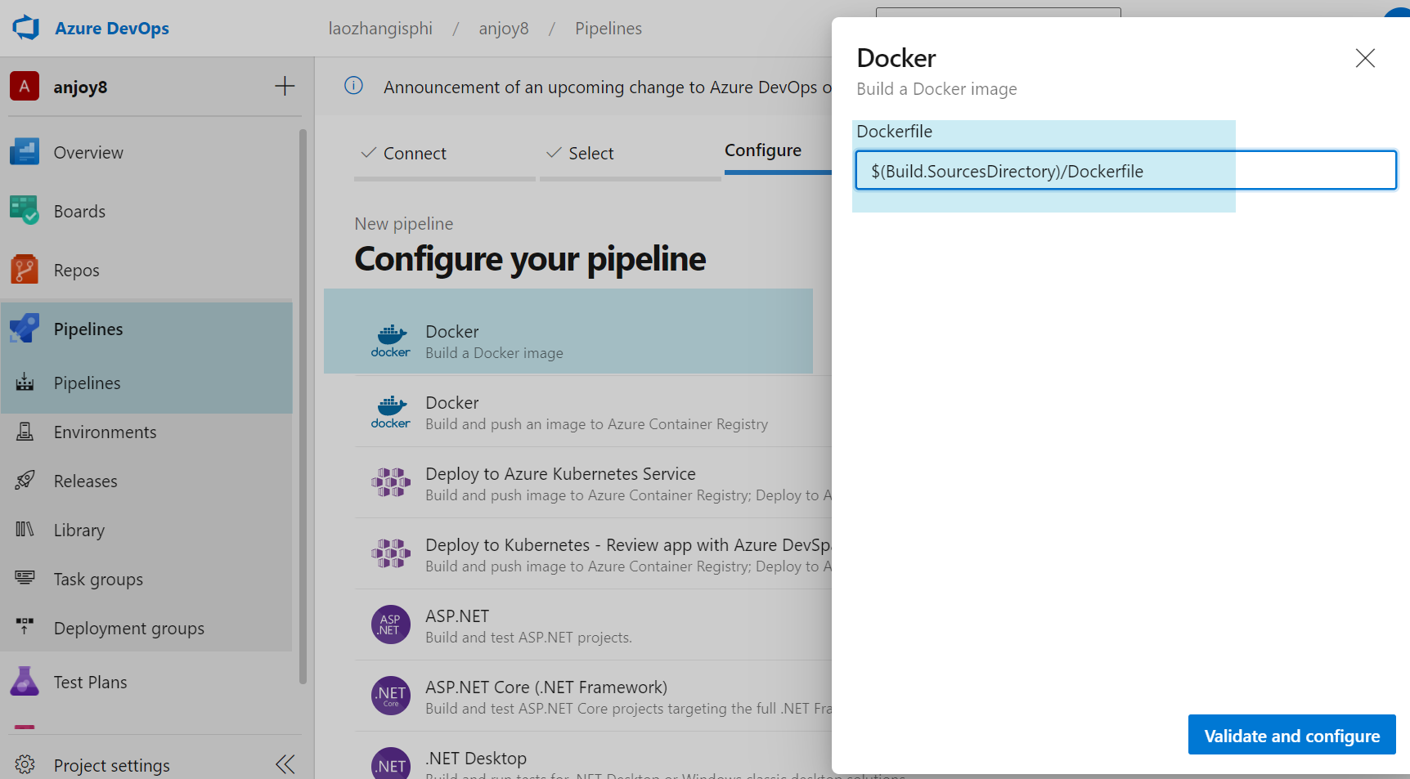Click the anjoy8 project avatar
The height and width of the screenshot is (779, 1410).
[25, 86]
